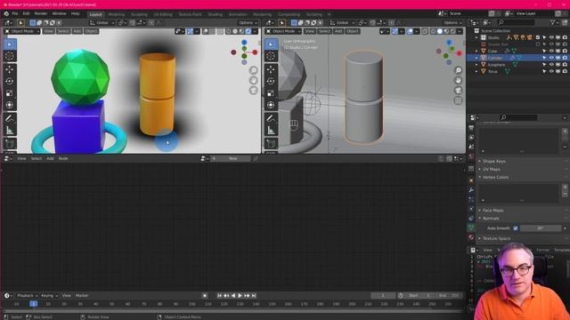Jump to timeline end frame
The height and width of the screenshot is (320, 570).
[x=254, y=296]
